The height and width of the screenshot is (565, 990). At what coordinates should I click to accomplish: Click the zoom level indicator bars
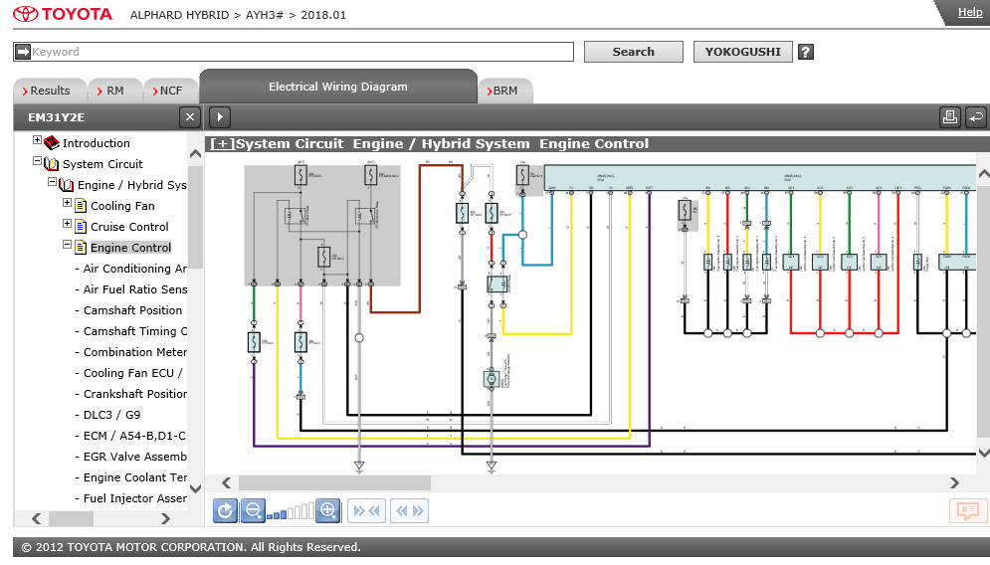pyautogui.click(x=291, y=512)
